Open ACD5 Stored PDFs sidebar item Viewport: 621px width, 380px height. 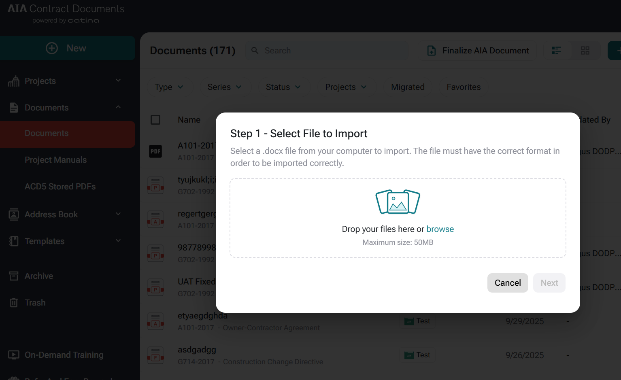click(x=60, y=187)
